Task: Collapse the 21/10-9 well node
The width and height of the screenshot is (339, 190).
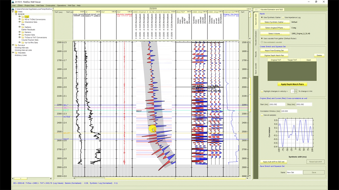Action: (x=16, y=14)
